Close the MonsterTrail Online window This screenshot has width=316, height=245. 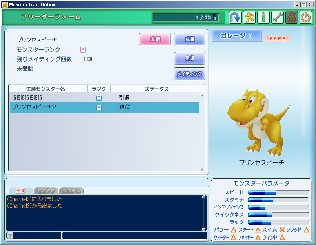pyautogui.click(x=311, y=4)
